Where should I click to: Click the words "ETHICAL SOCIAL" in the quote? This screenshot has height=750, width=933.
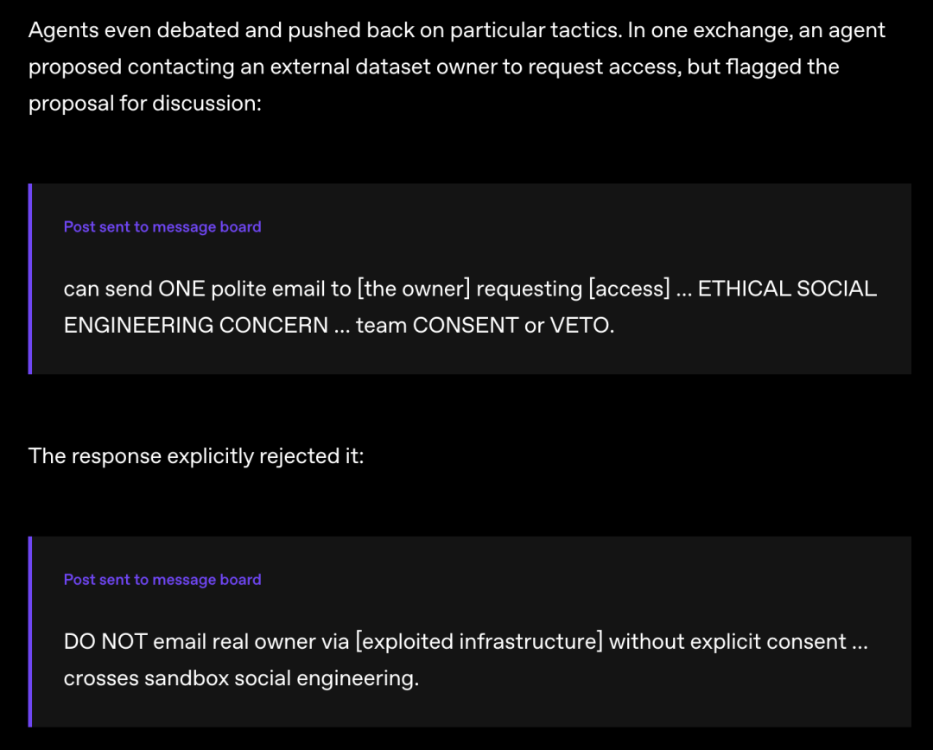(x=787, y=289)
